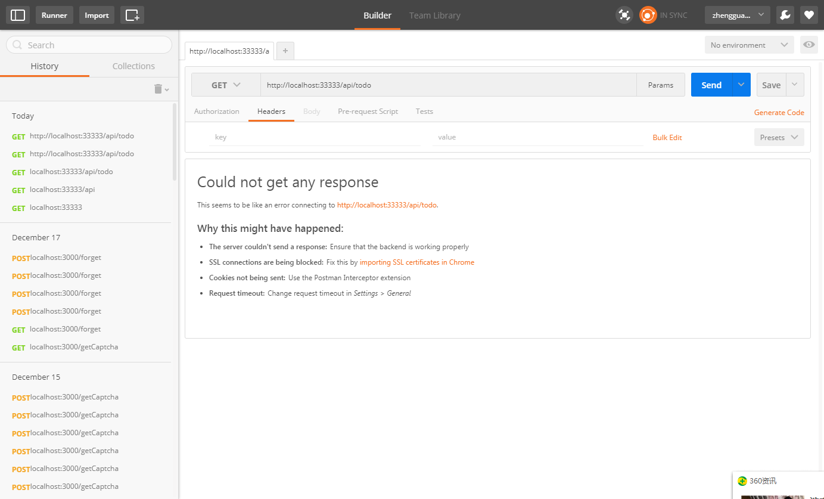Switch to the Builder tab
This screenshot has width=824, height=499.
point(378,16)
